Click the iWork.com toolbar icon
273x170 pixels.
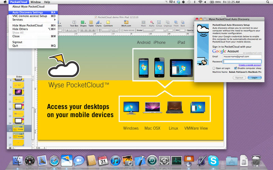point(126,23)
